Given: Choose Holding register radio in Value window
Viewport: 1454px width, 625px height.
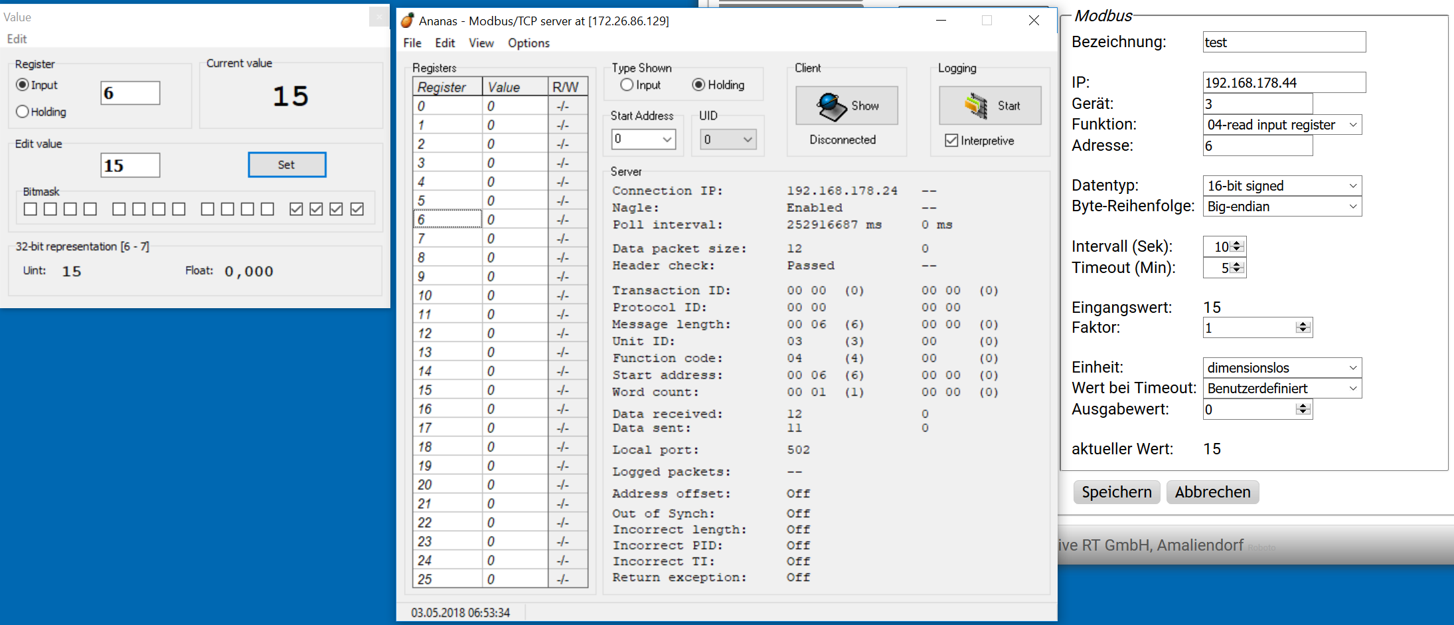Looking at the screenshot, I should 23,112.
